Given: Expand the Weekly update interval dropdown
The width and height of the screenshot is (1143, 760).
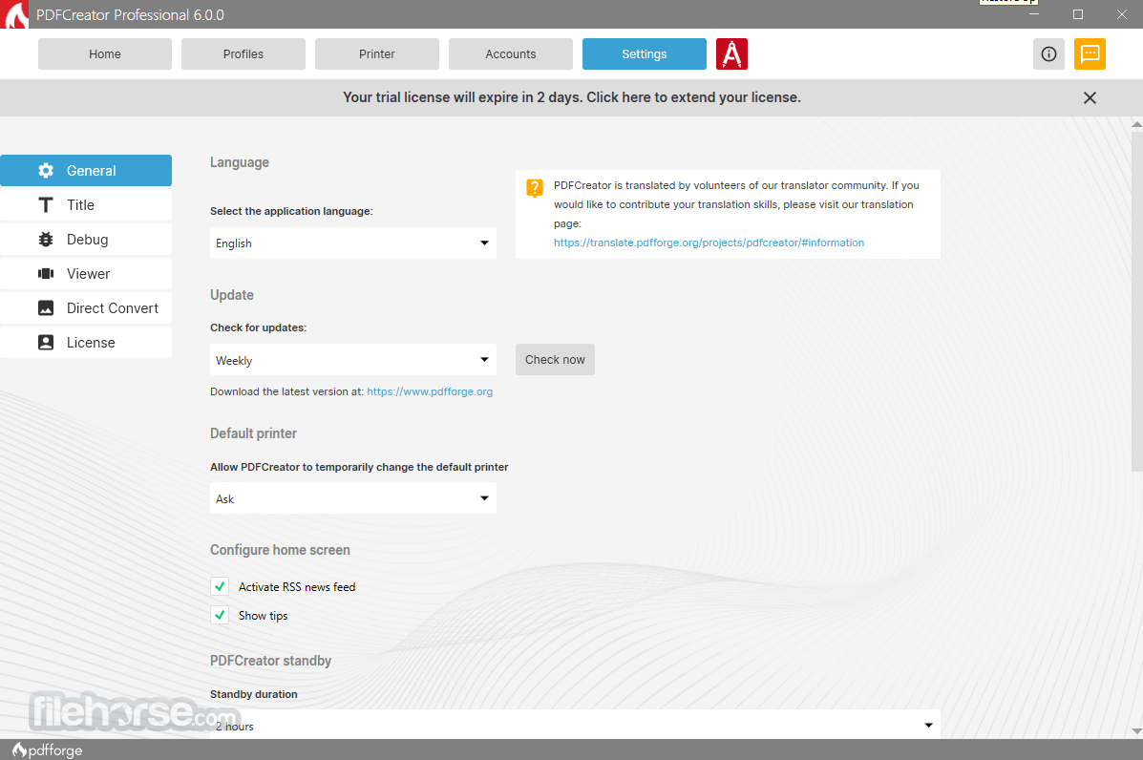Looking at the screenshot, I should click(352, 360).
